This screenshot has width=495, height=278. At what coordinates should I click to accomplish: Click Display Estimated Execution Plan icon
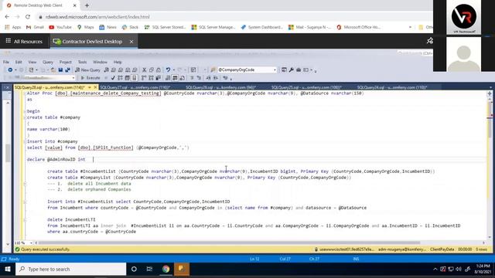click(x=120, y=78)
